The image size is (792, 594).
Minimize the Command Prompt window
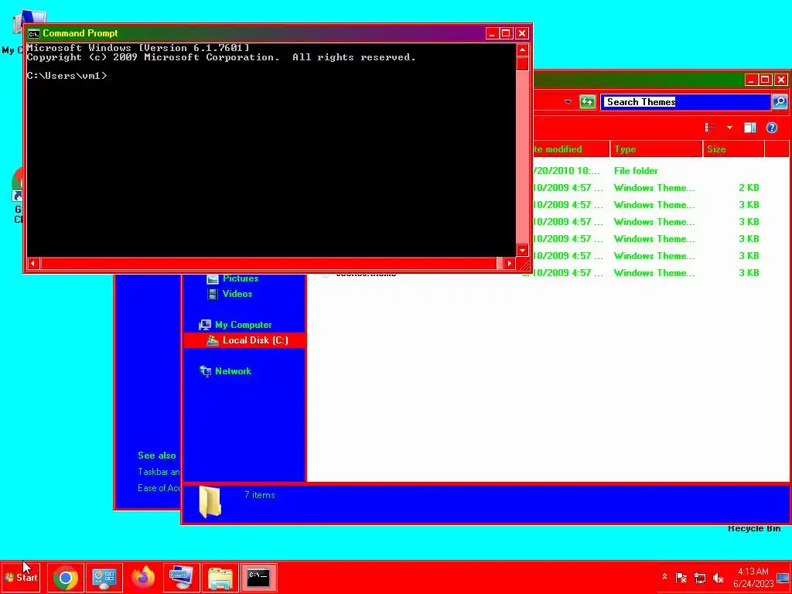pyautogui.click(x=493, y=33)
